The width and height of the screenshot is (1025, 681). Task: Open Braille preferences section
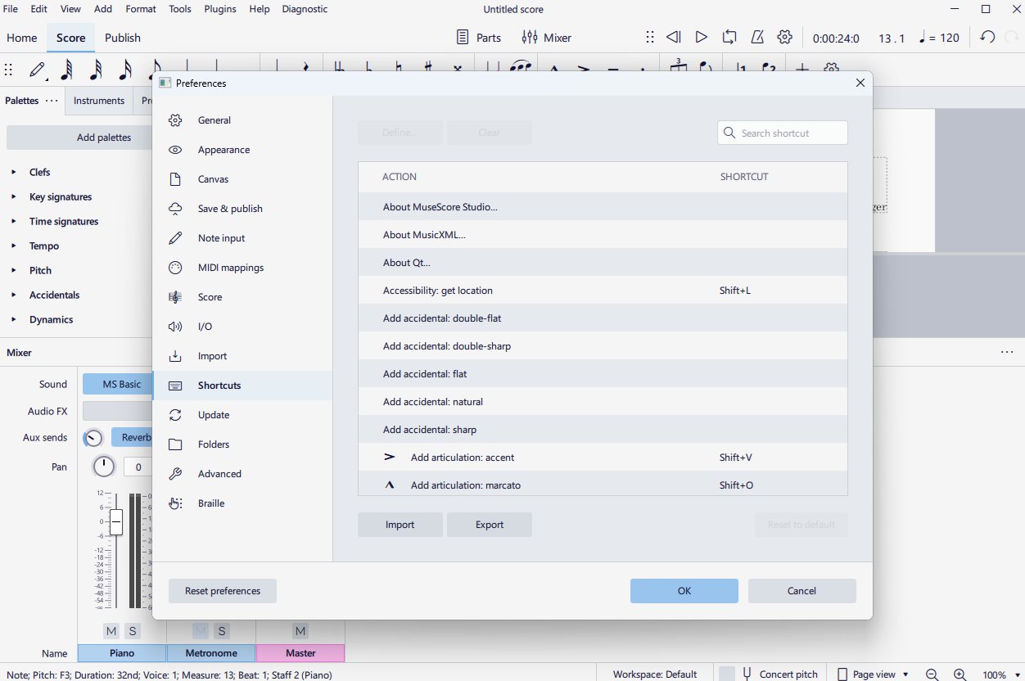242,503
